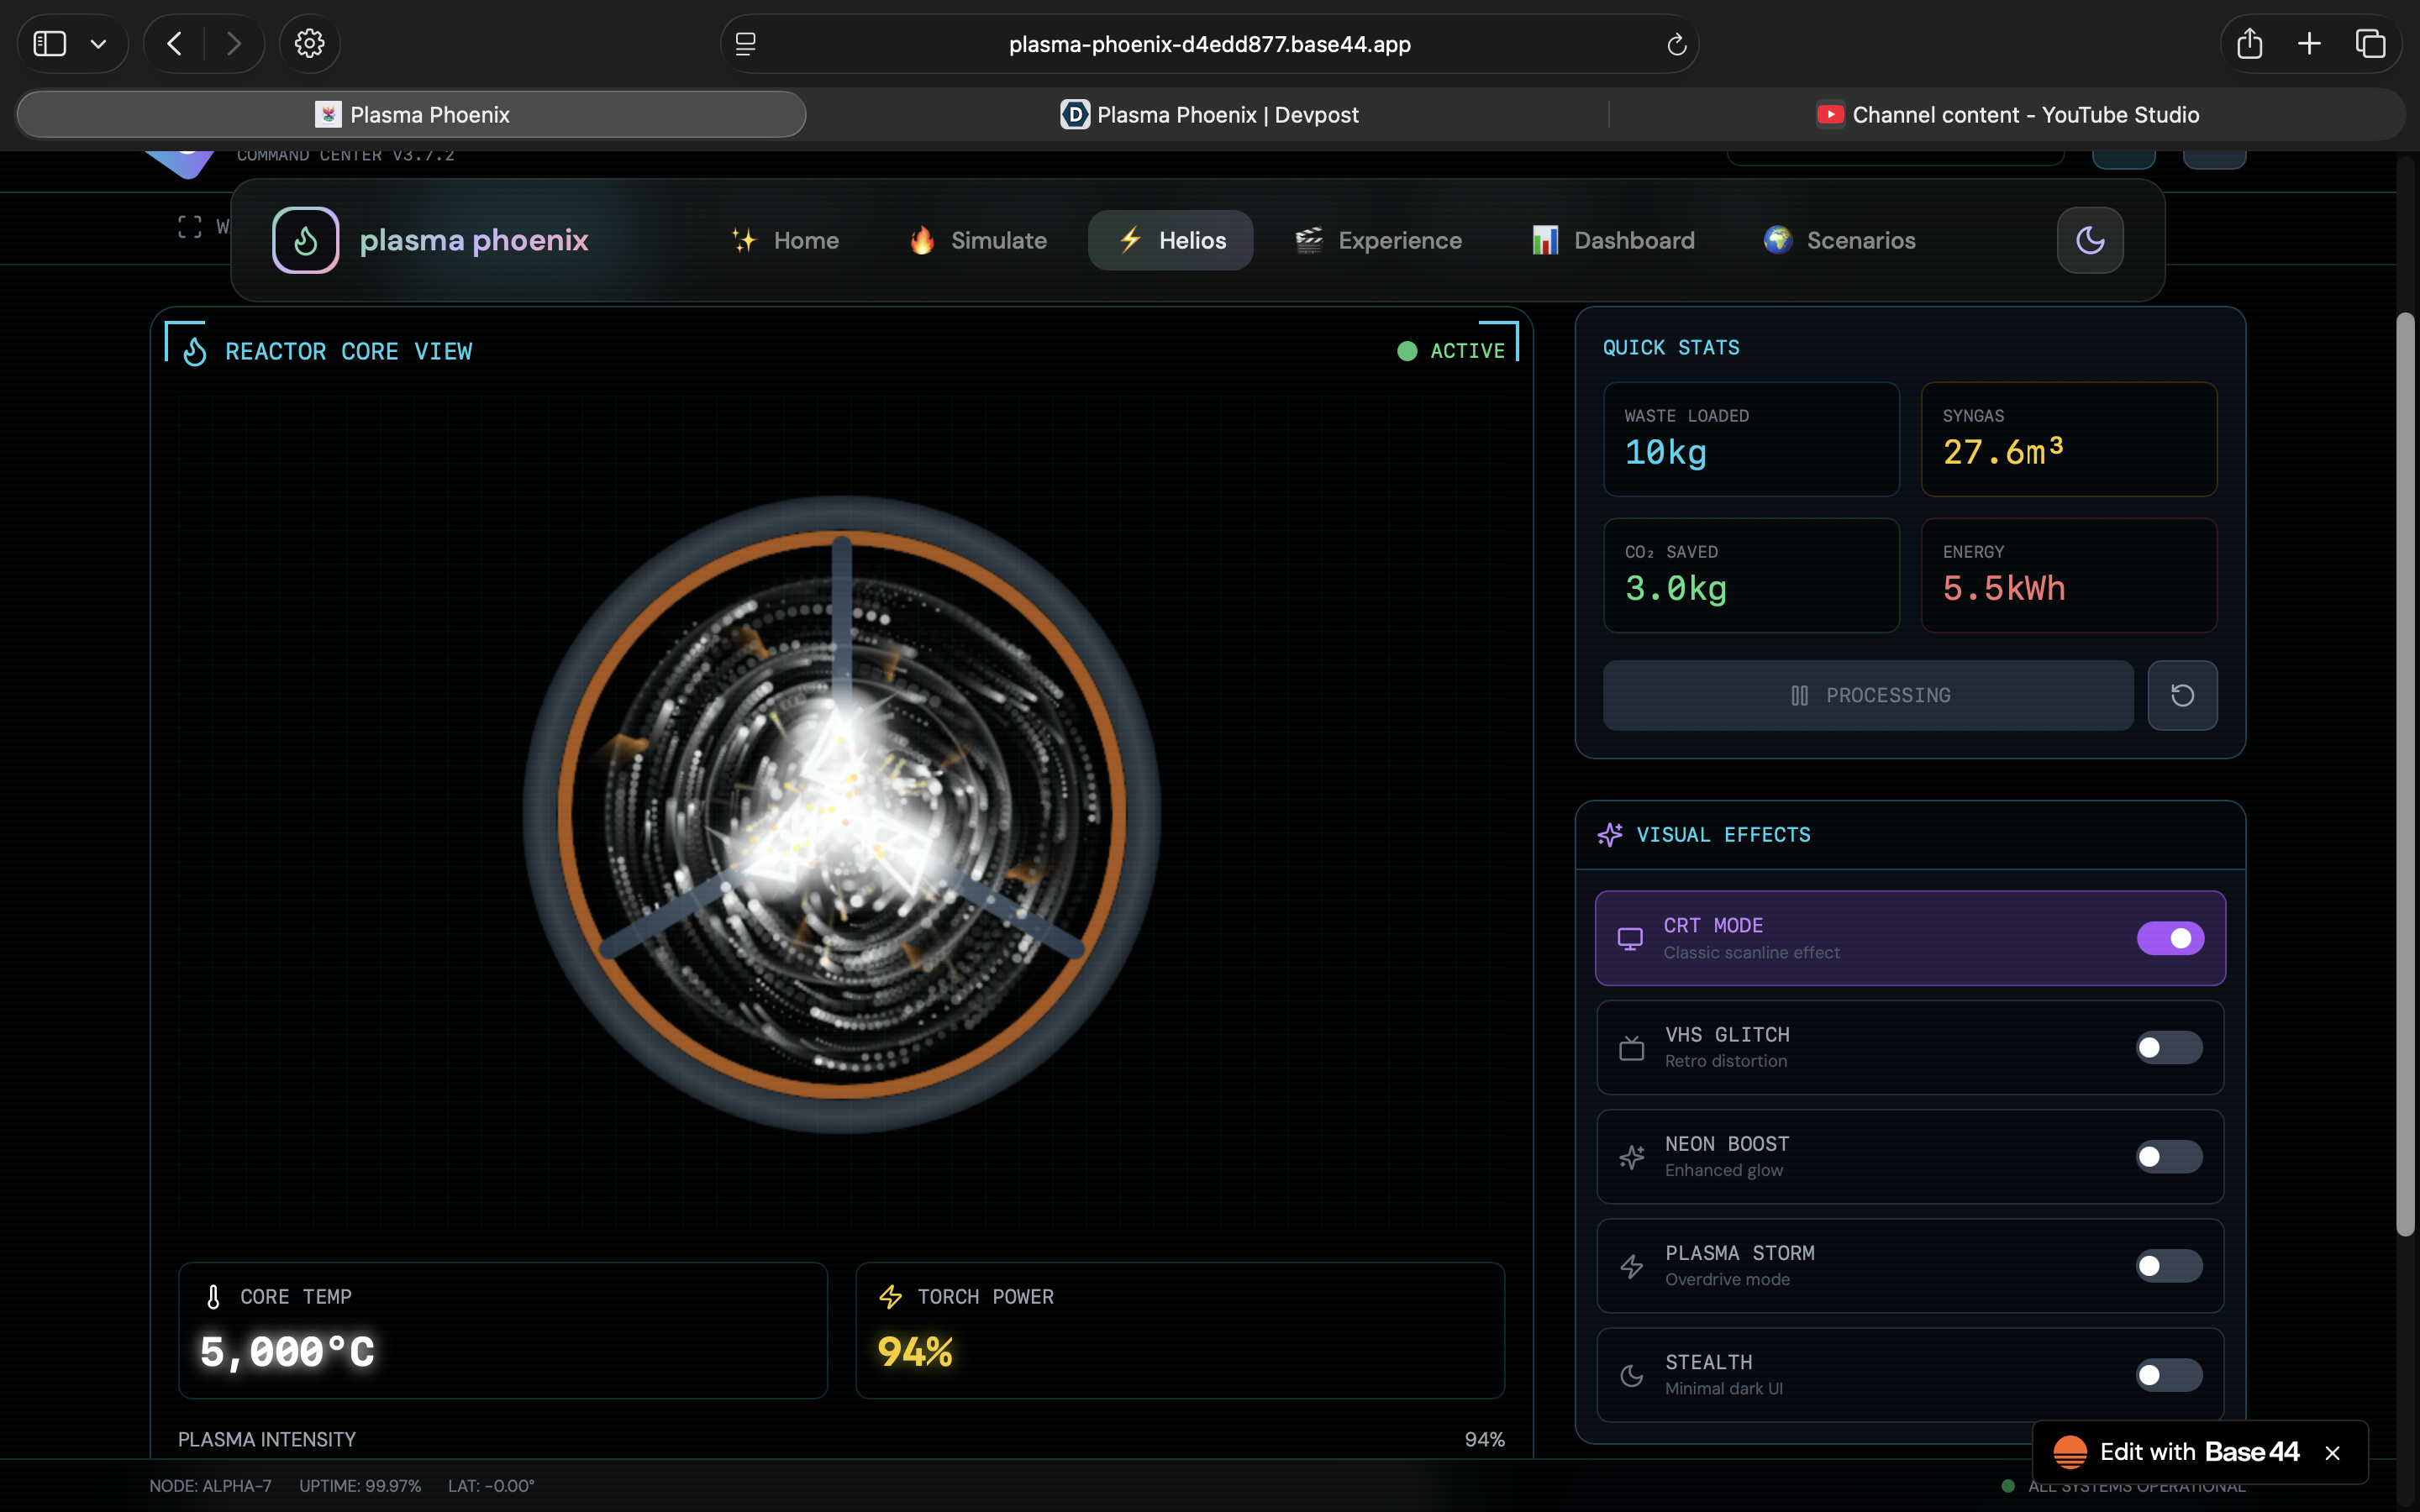Turn on Stealth toggle
The height and width of the screenshot is (1512, 2420).
pos(2169,1375)
